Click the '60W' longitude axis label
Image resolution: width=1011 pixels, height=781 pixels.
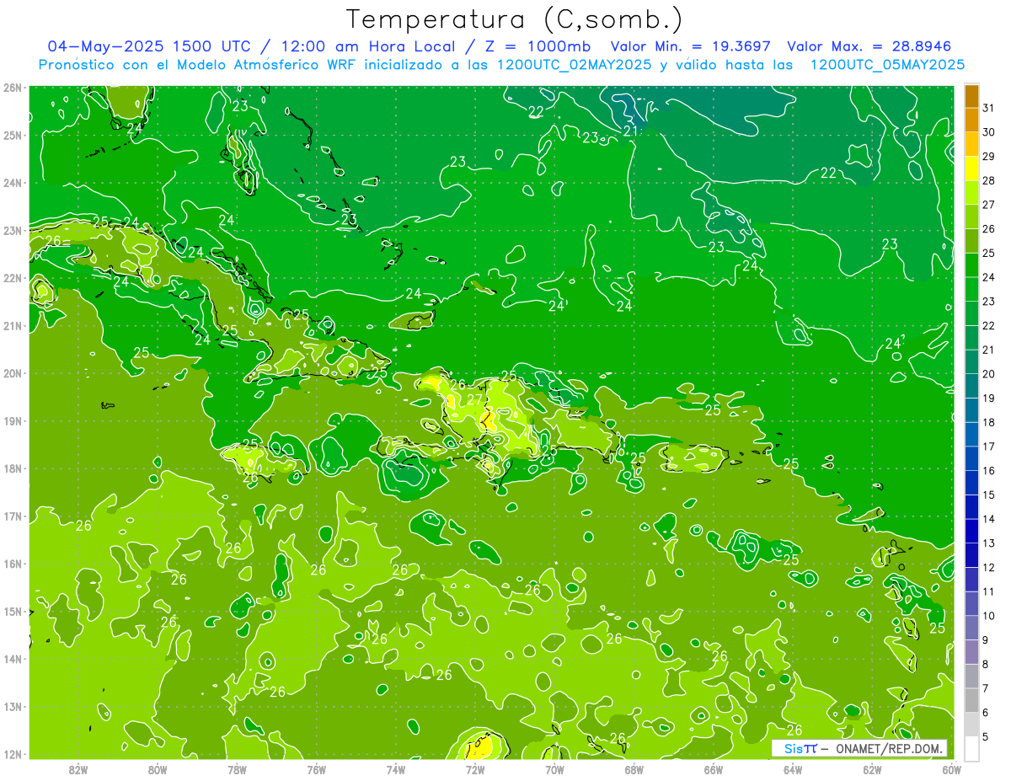[952, 768]
